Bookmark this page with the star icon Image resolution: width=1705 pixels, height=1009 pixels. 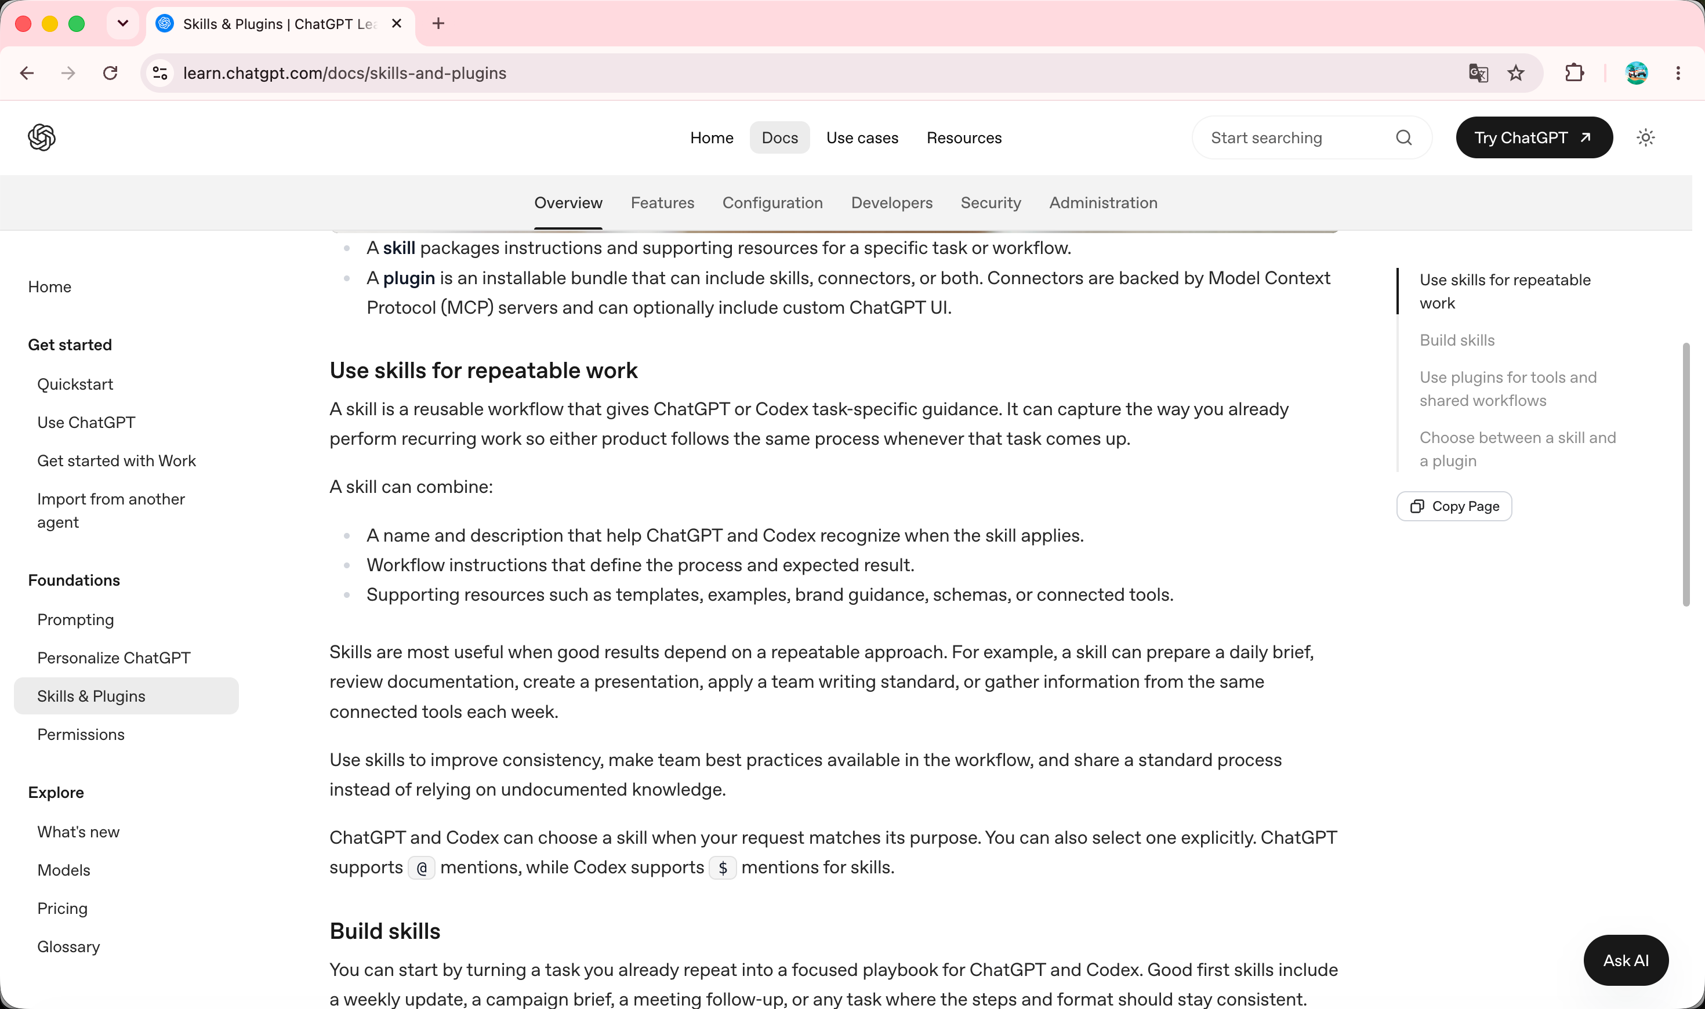point(1516,72)
